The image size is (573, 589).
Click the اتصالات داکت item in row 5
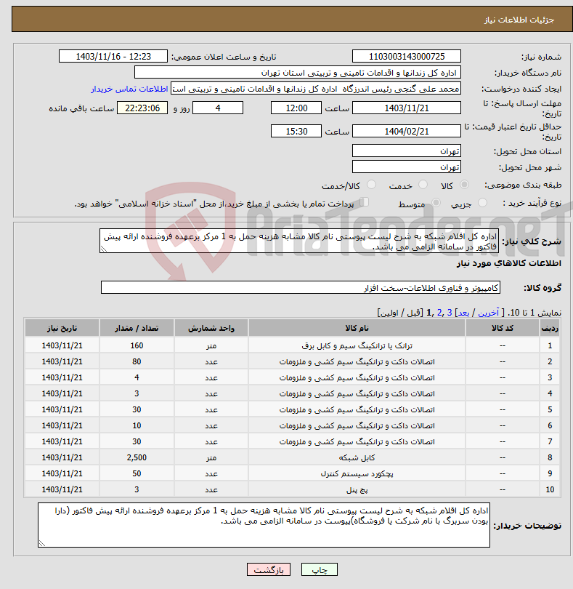point(357,409)
